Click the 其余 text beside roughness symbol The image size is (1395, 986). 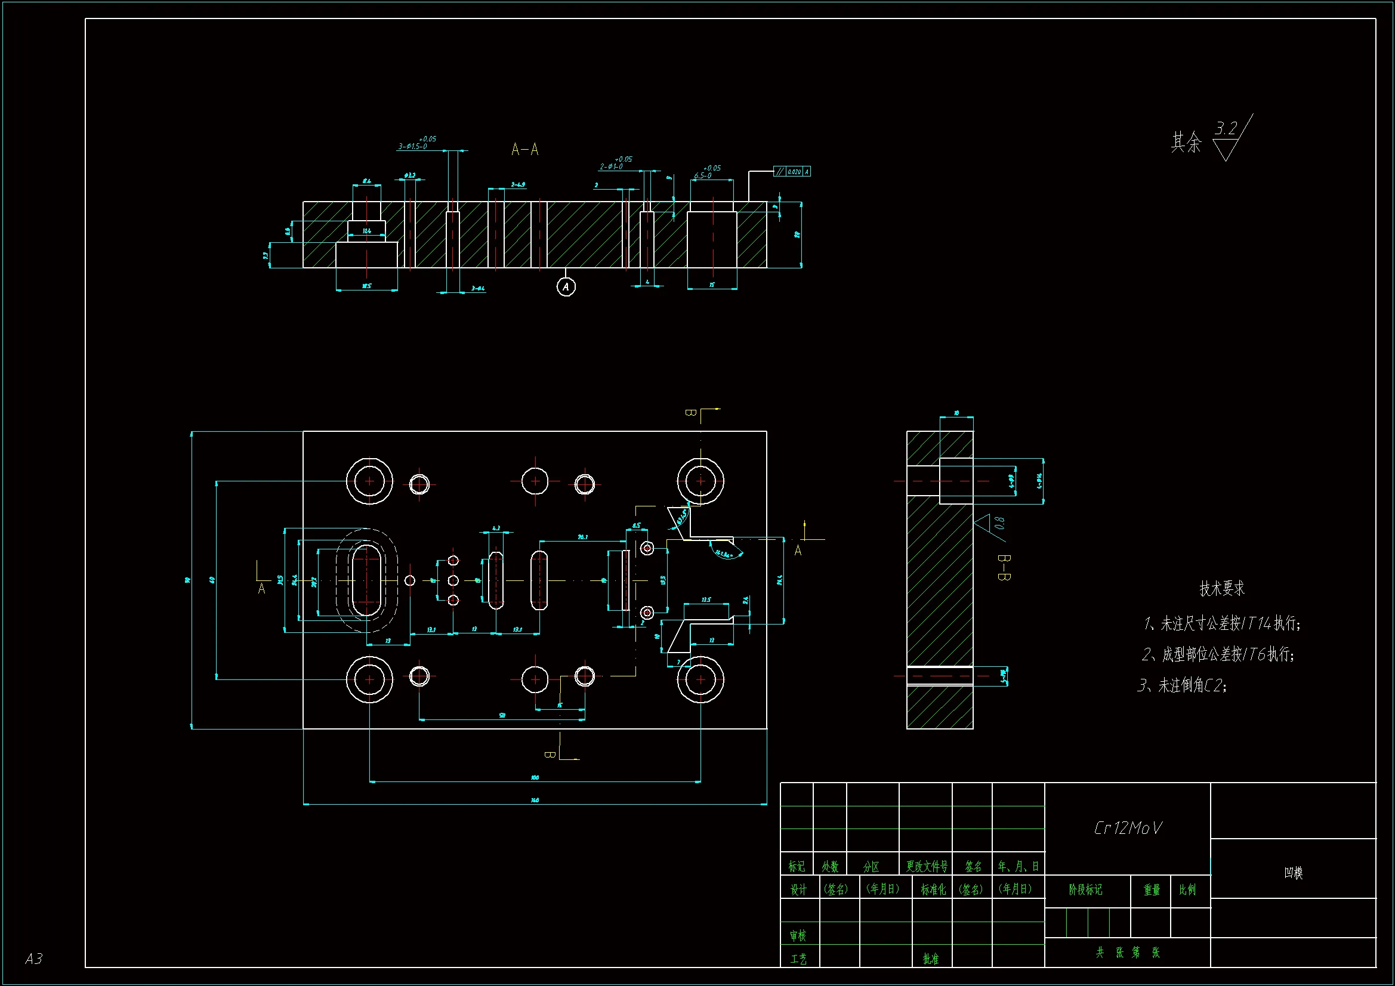(x=1186, y=143)
